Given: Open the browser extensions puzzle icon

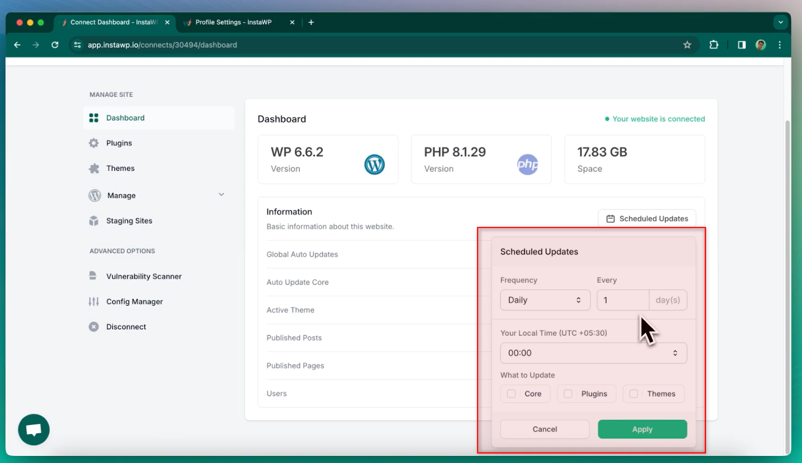Looking at the screenshot, I should [714, 45].
